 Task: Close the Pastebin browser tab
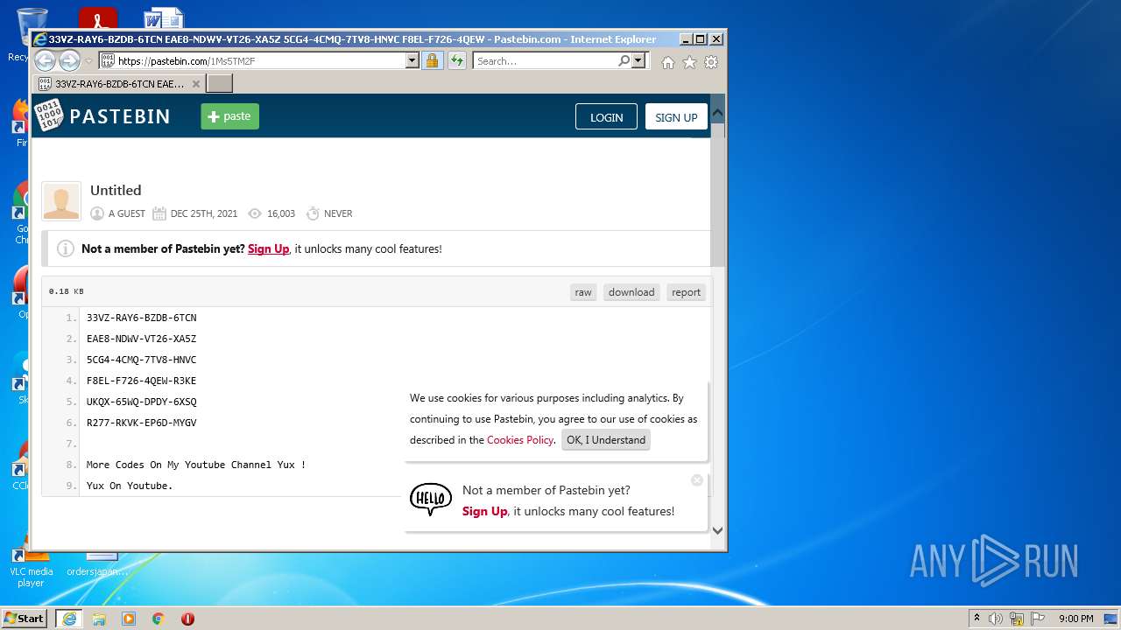click(x=196, y=84)
